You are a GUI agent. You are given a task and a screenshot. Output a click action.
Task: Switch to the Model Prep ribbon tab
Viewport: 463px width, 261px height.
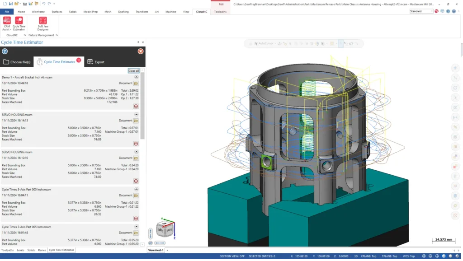[x=90, y=12]
